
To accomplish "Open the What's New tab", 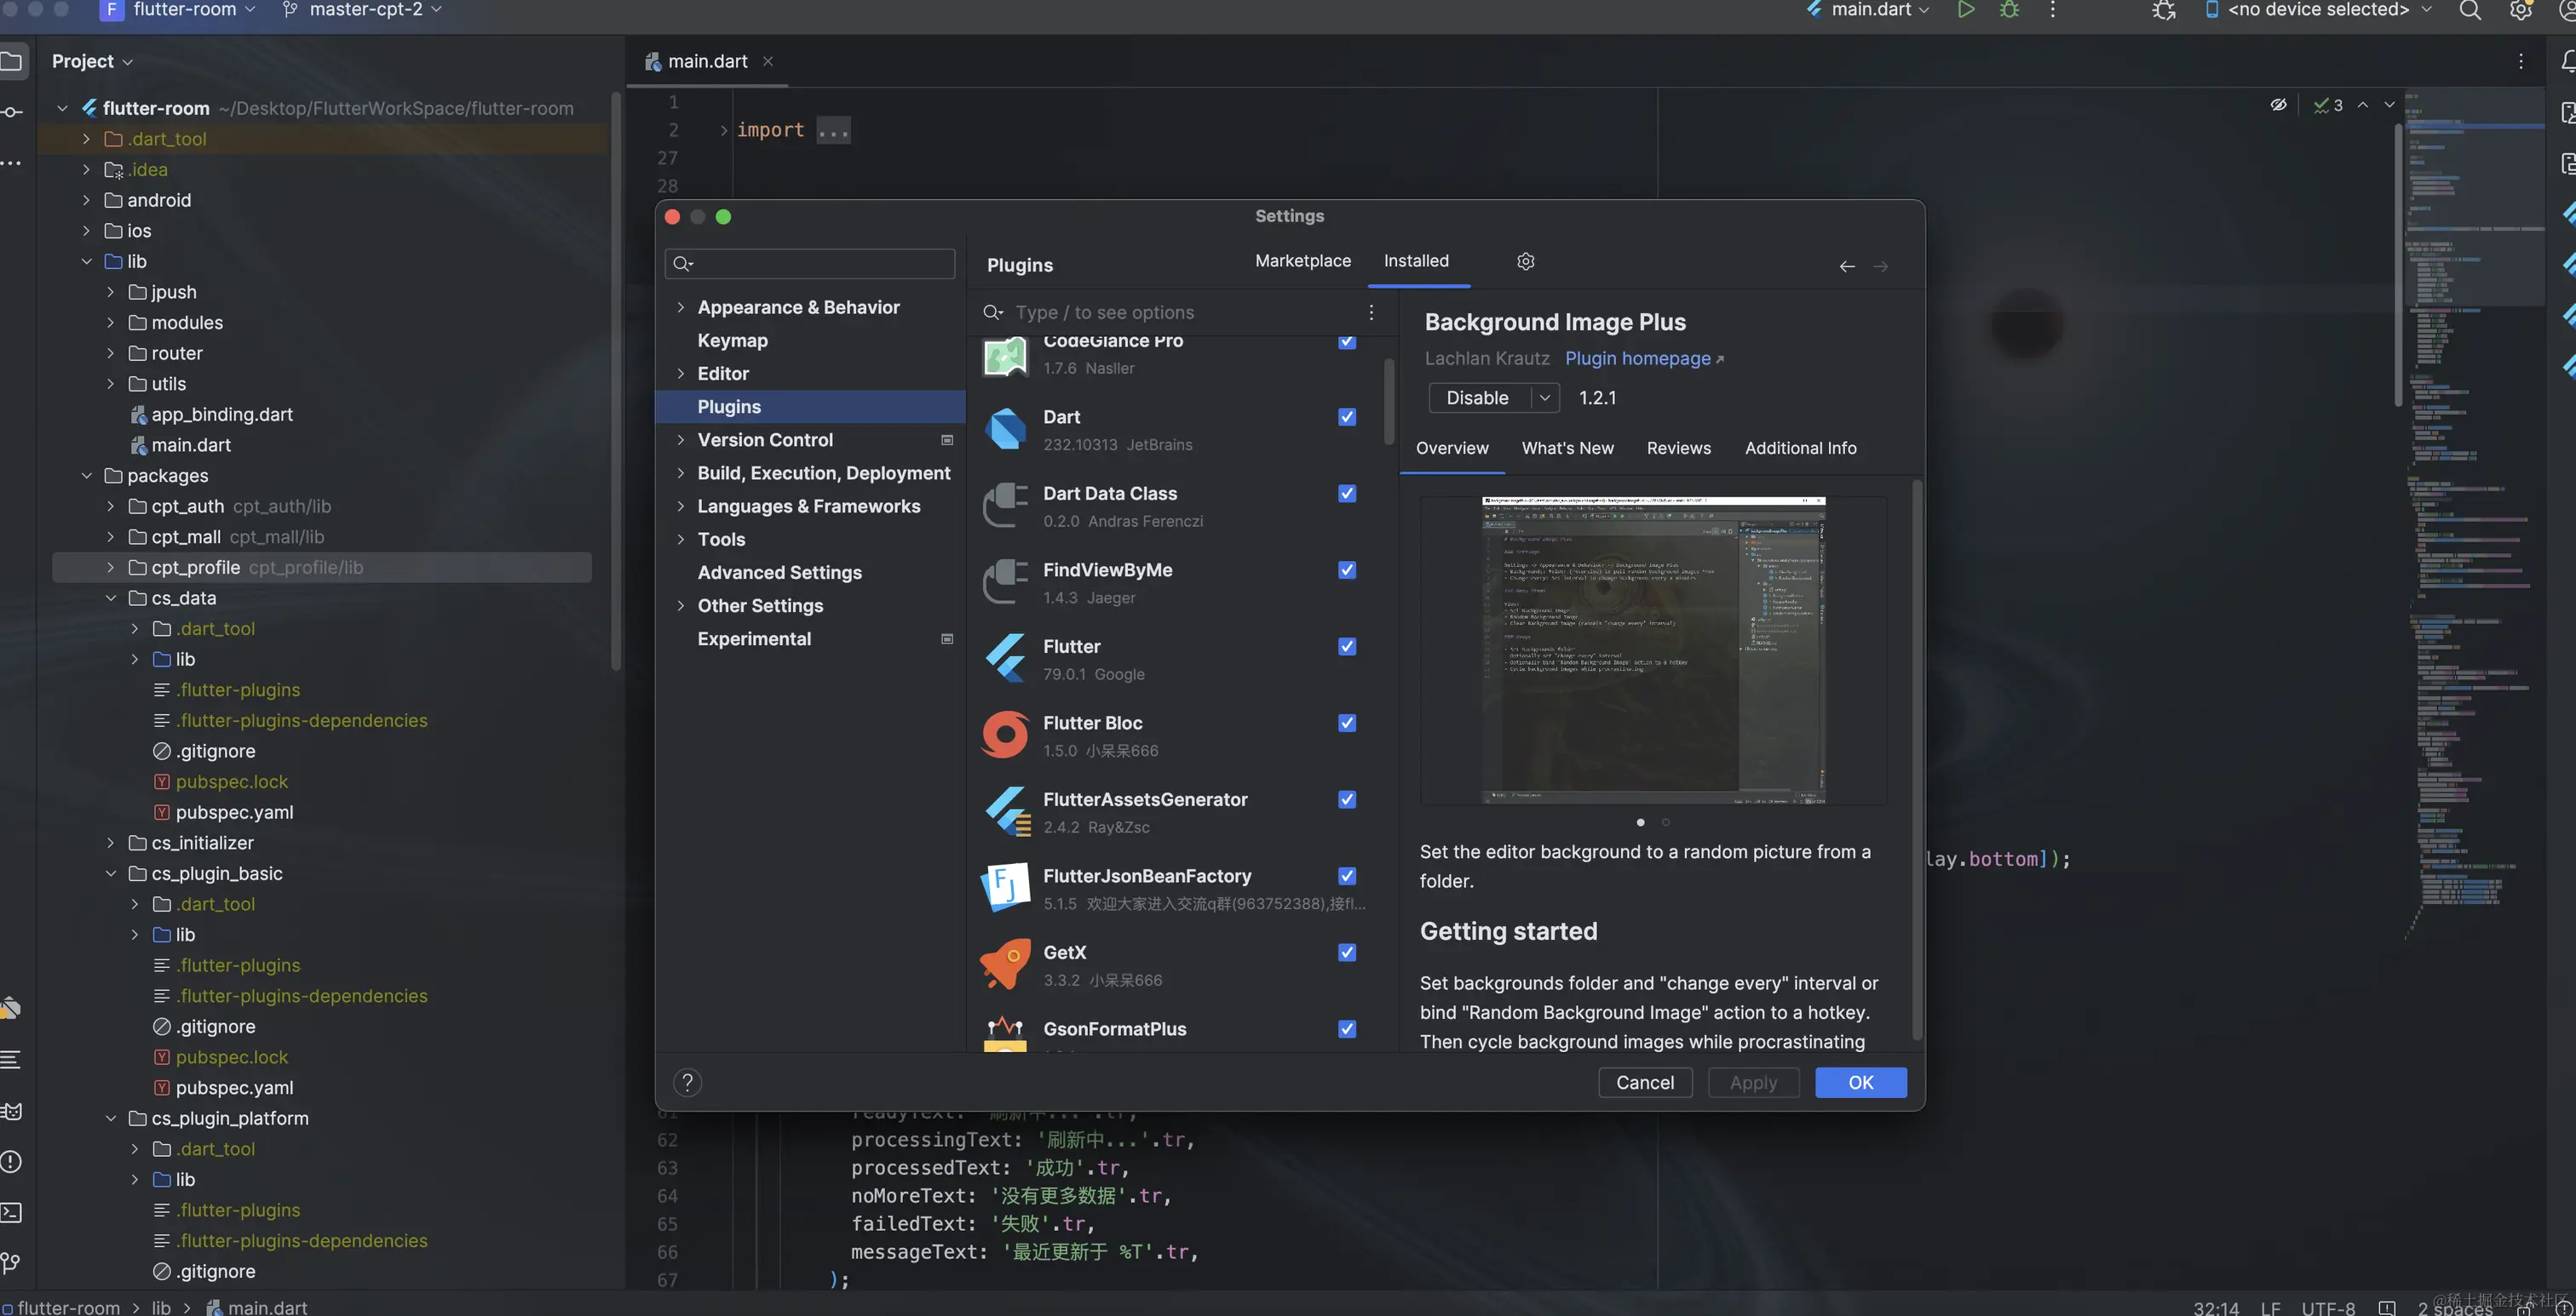I will (x=1567, y=449).
